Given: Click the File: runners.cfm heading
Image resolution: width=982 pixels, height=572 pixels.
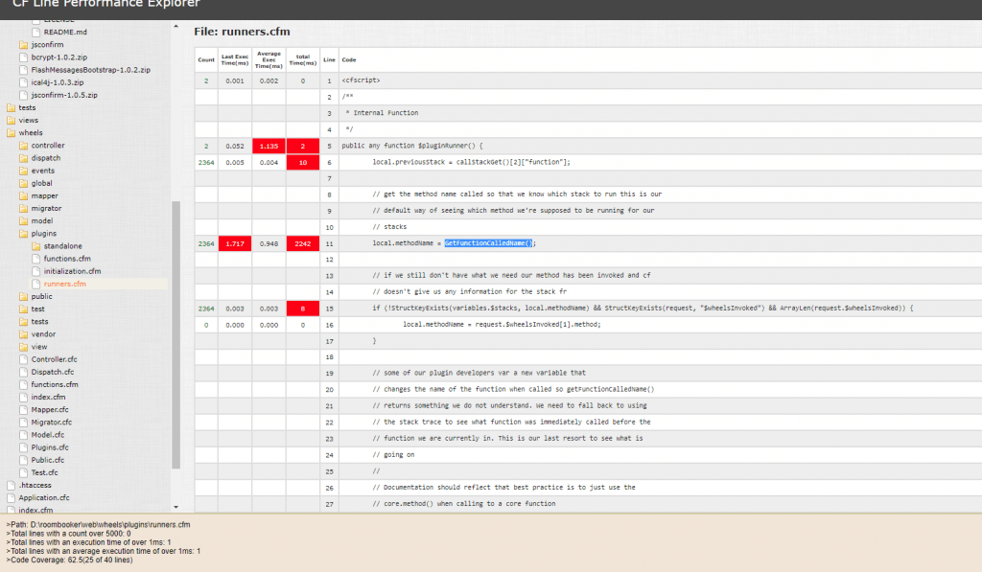Looking at the screenshot, I should [x=242, y=32].
